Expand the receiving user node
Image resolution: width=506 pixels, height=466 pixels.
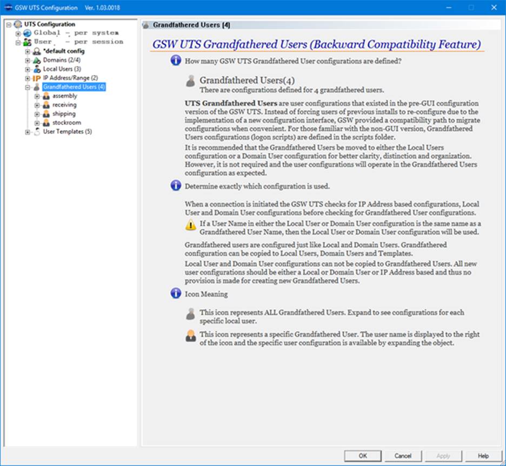[x=37, y=105]
